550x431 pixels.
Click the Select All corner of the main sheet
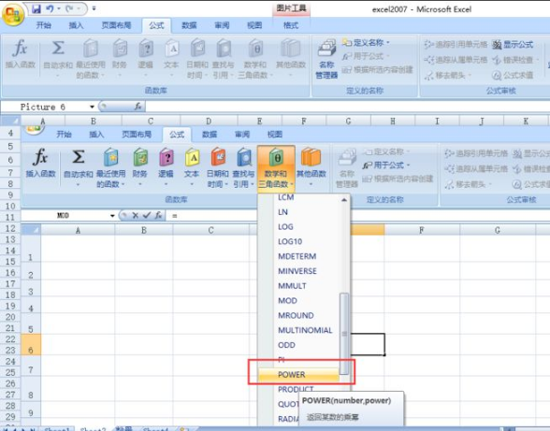click(x=10, y=121)
